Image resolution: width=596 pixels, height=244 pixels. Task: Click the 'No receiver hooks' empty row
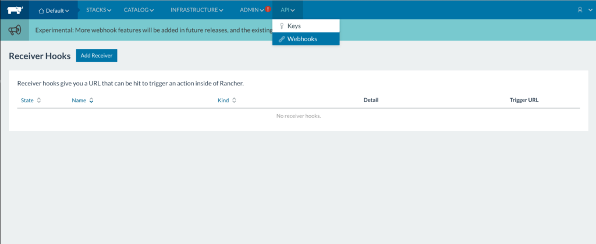click(299, 116)
